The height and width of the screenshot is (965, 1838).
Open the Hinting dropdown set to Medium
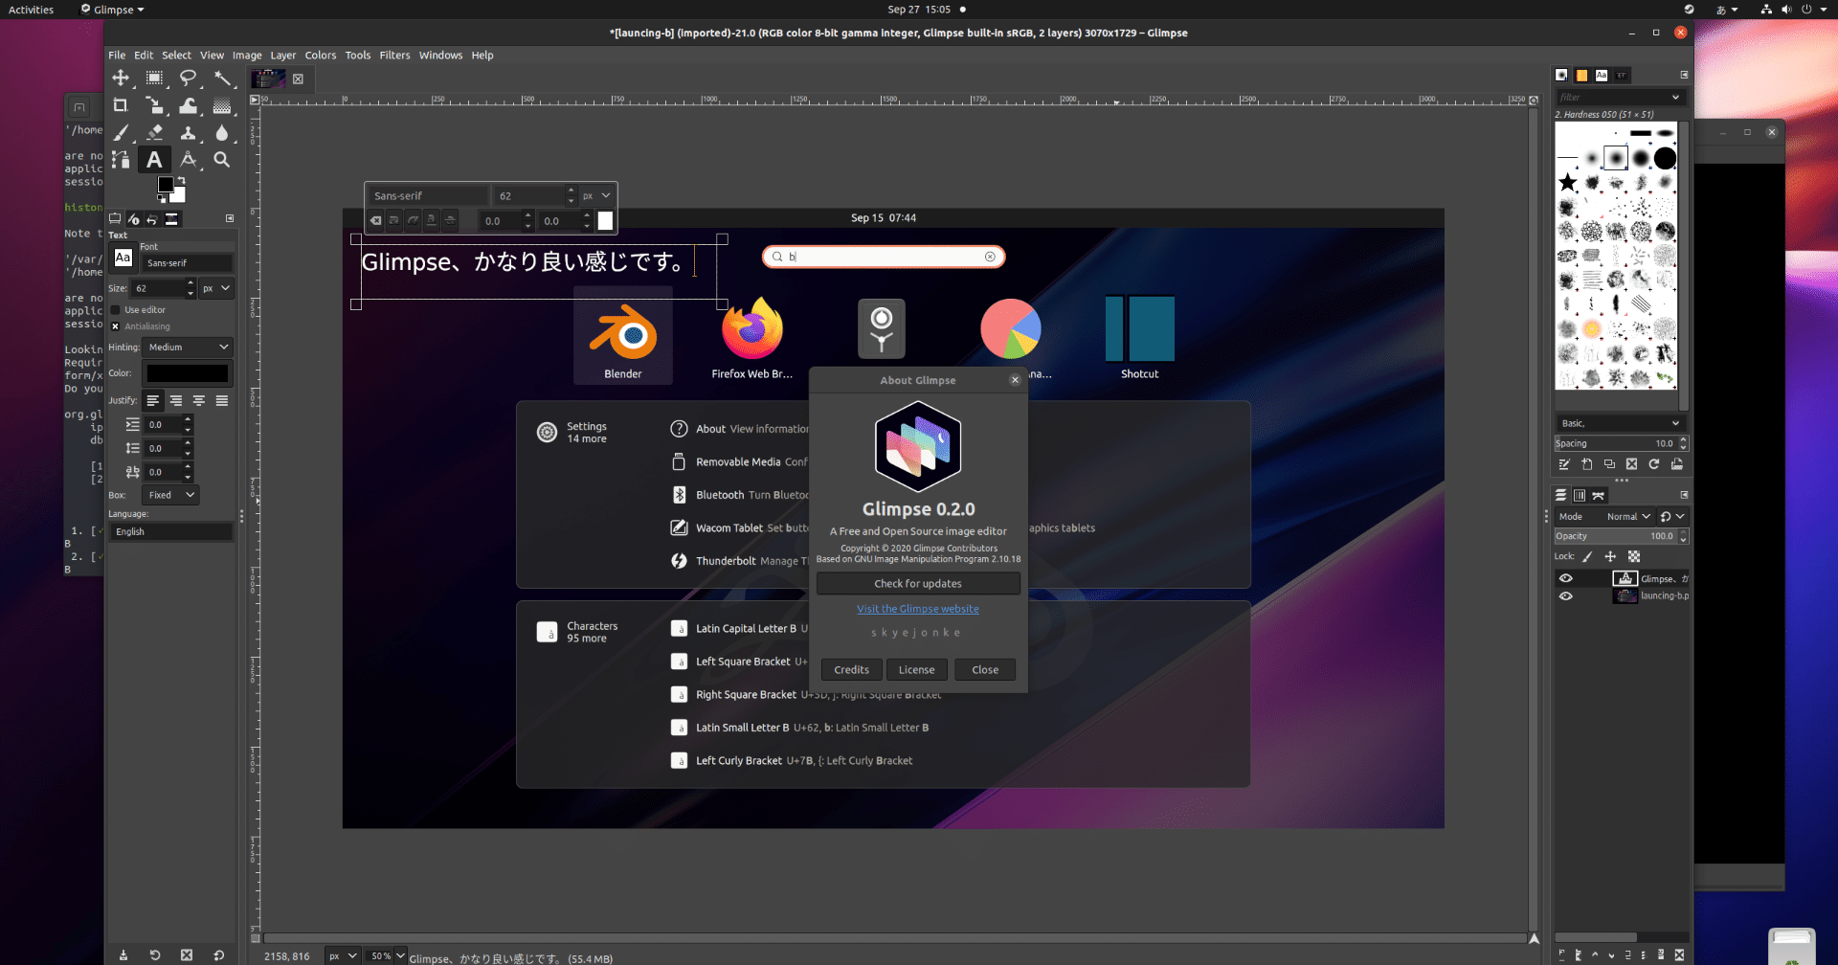(188, 347)
